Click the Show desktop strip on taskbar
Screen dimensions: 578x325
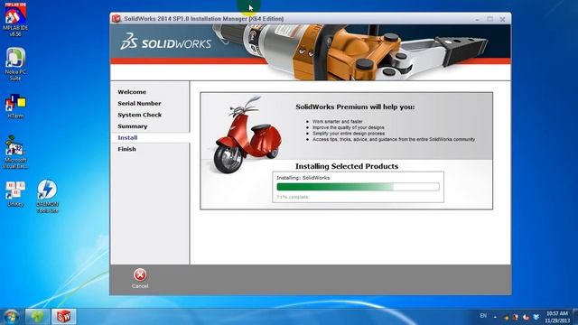coord(575,317)
